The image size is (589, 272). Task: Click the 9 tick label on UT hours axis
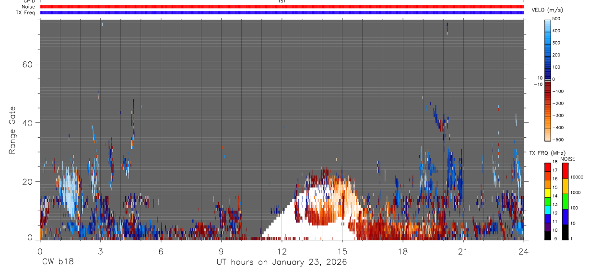pyautogui.click(x=221, y=251)
